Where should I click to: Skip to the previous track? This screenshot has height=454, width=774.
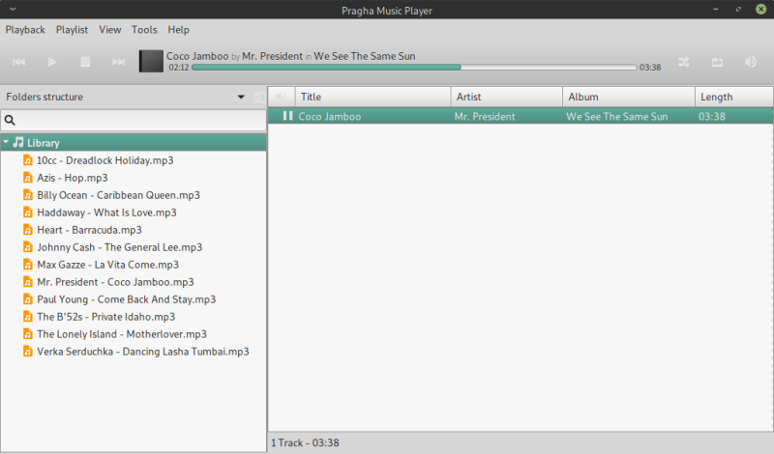tap(18, 62)
